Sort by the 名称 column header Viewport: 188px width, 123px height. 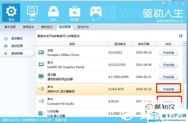pos(72,44)
